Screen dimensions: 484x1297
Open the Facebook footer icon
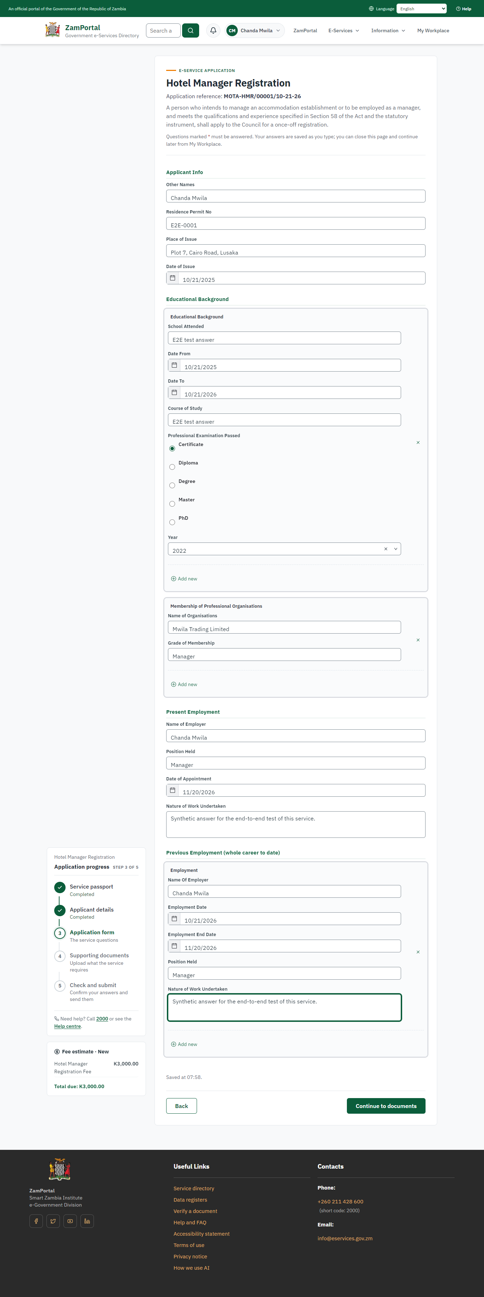tap(36, 1221)
